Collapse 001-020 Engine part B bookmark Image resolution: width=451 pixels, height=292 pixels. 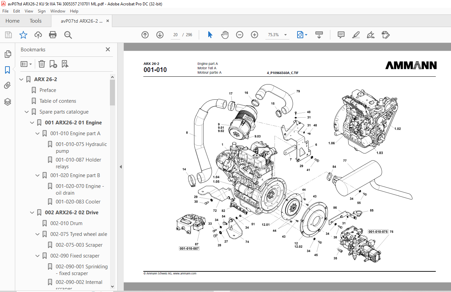pyautogui.click(x=38, y=175)
